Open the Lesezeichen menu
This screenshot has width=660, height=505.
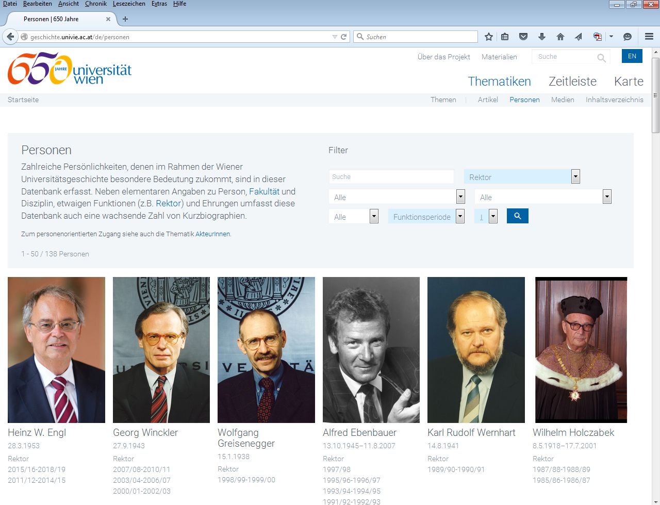pyautogui.click(x=129, y=4)
